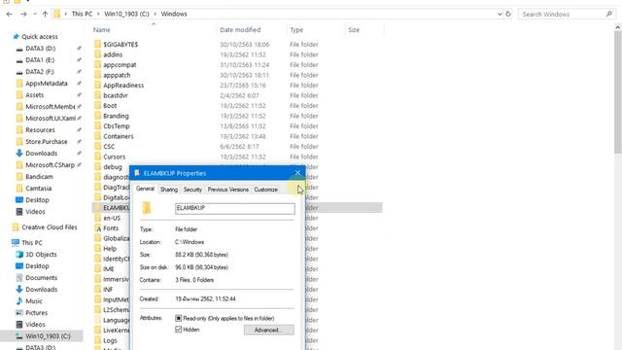Select the appcompat folder
The width and height of the screenshot is (622, 350).
pos(120,65)
